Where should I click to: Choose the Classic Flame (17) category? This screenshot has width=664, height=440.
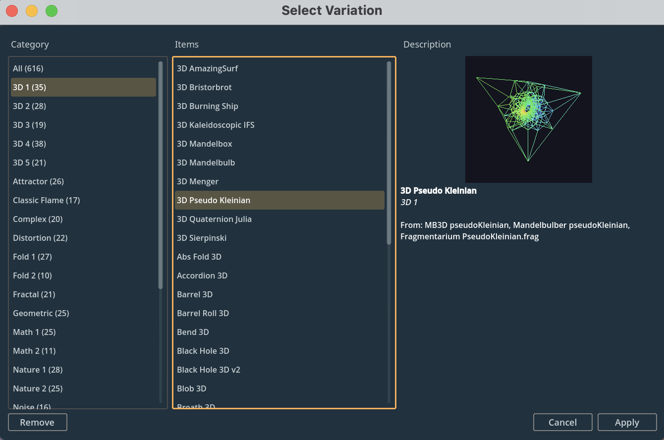(83, 200)
